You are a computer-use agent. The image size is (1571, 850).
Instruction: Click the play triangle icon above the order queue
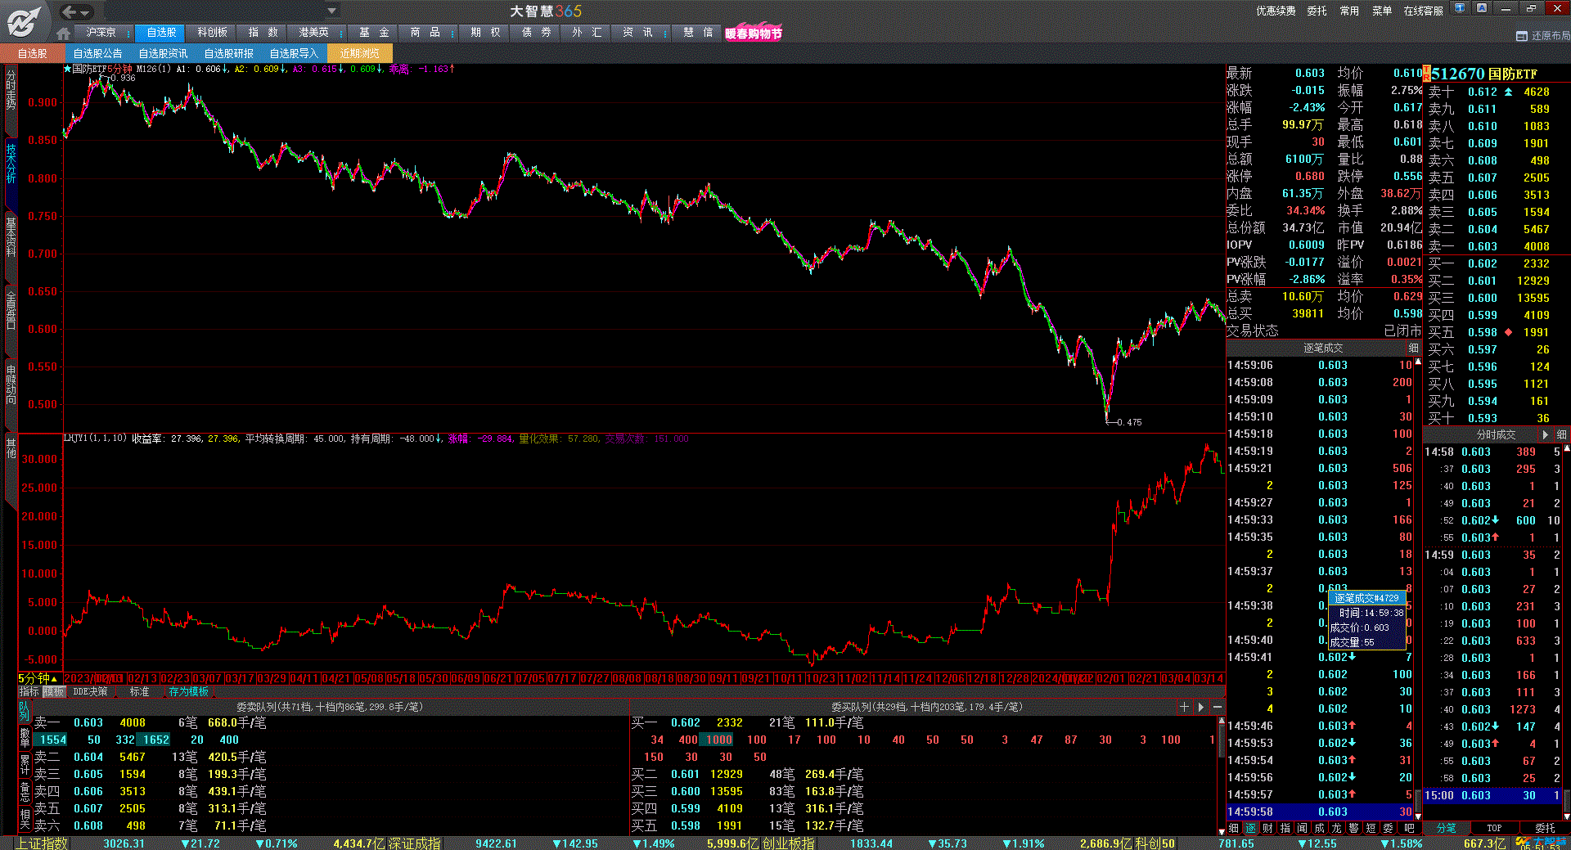pyautogui.click(x=1201, y=707)
